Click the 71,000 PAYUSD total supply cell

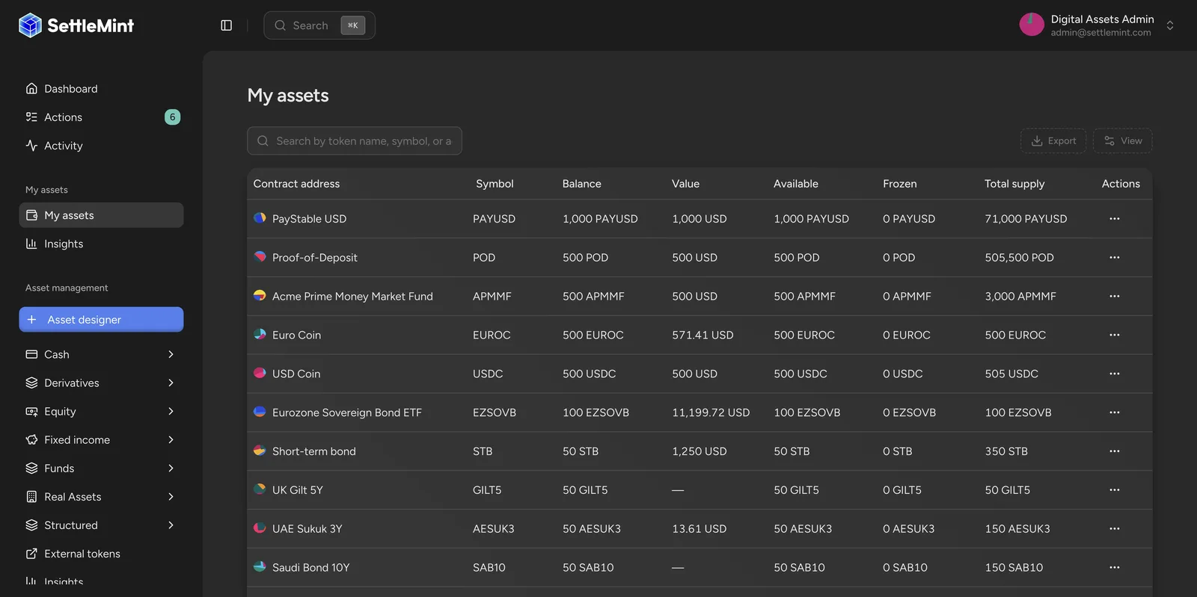tap(1026, 219)
